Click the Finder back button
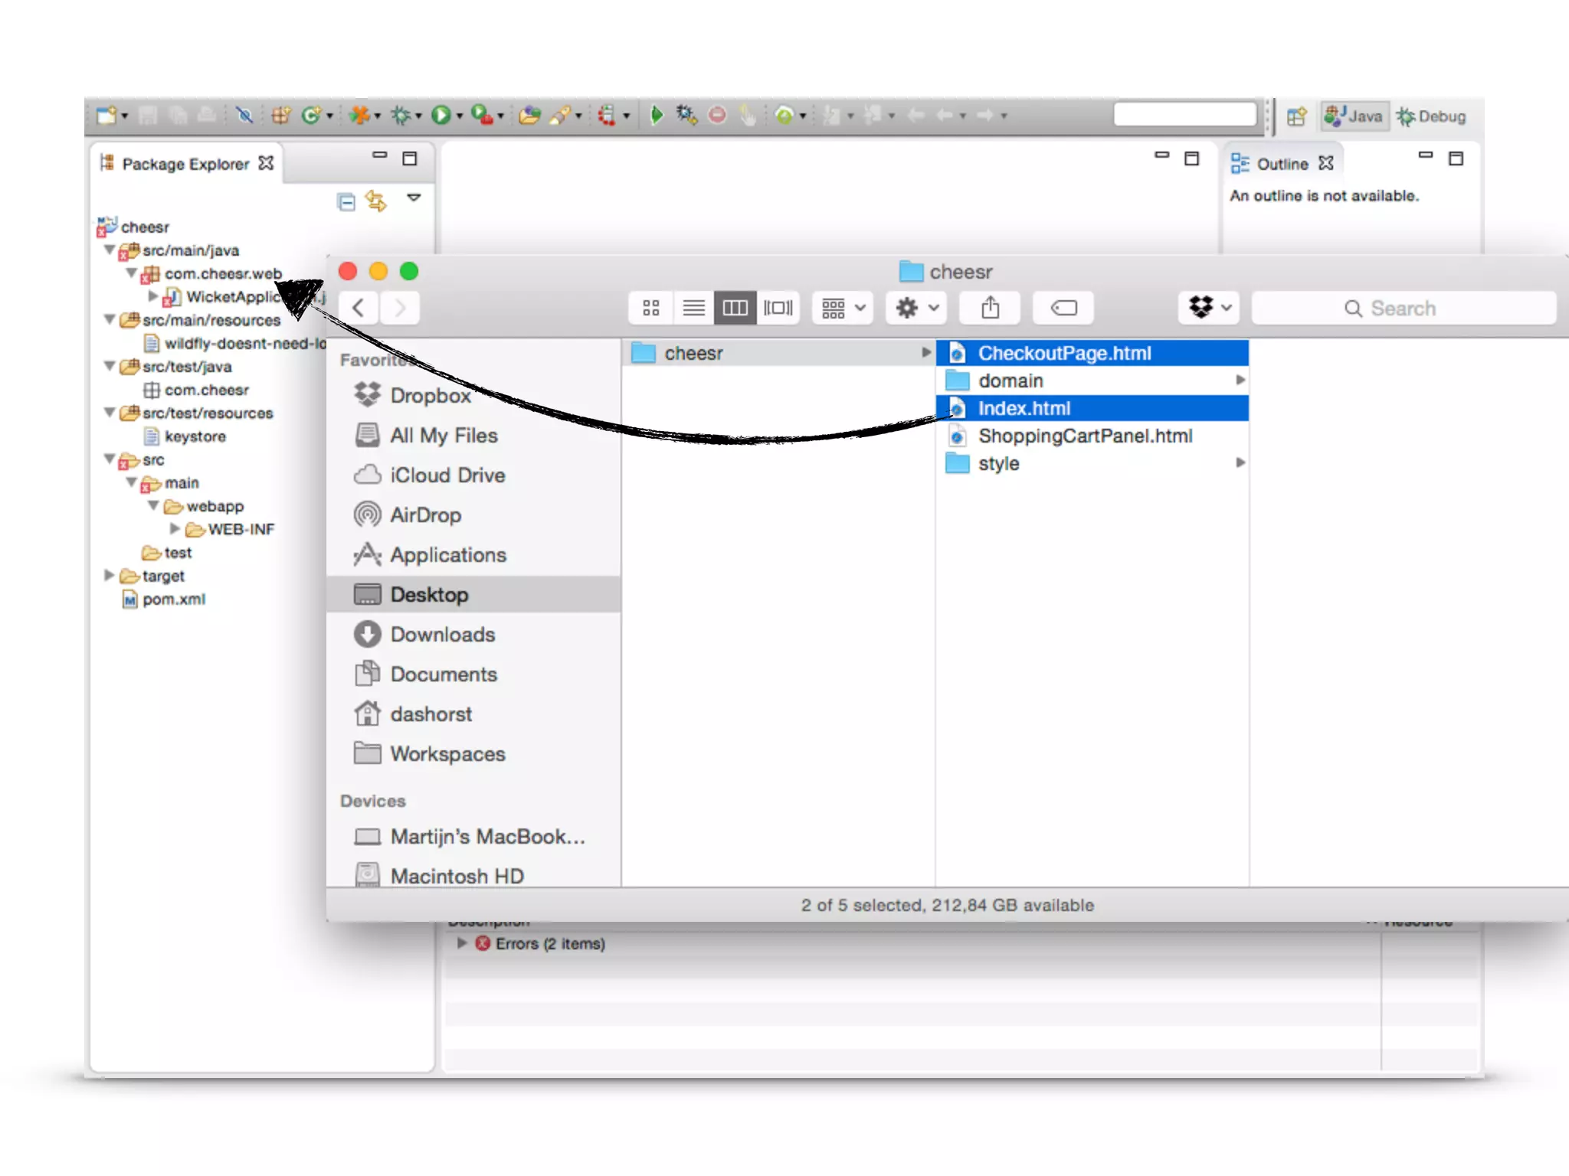The image size is (1569, 1176). (358, 308)
